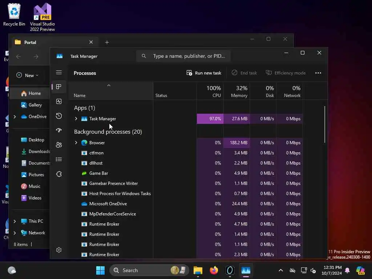Close the Portal tab in File Explorer
Image resolution: width=372 pixels, height=279 pixels.
tap(91, 42)
